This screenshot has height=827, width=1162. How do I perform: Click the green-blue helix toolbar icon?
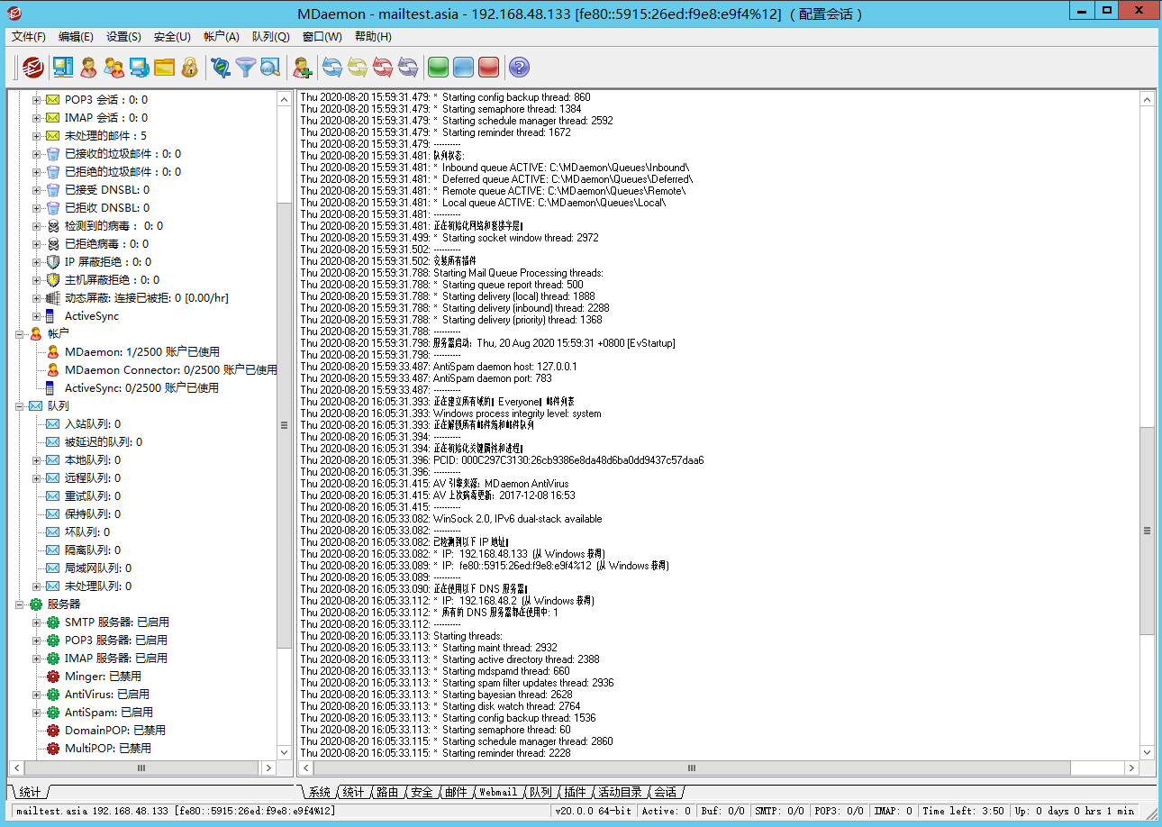click(x=220, y=67)
